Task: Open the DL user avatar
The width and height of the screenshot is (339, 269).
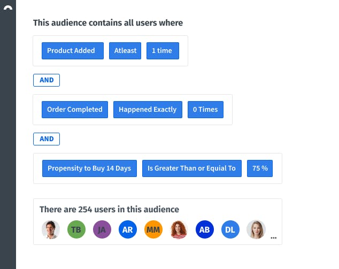Action: click(230, 230)
